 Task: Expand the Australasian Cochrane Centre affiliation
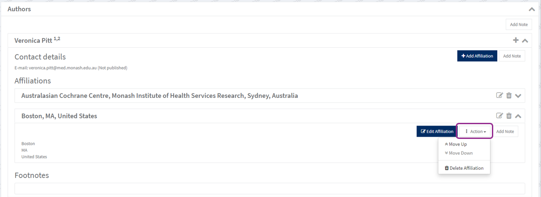click(x=518, y=96)
